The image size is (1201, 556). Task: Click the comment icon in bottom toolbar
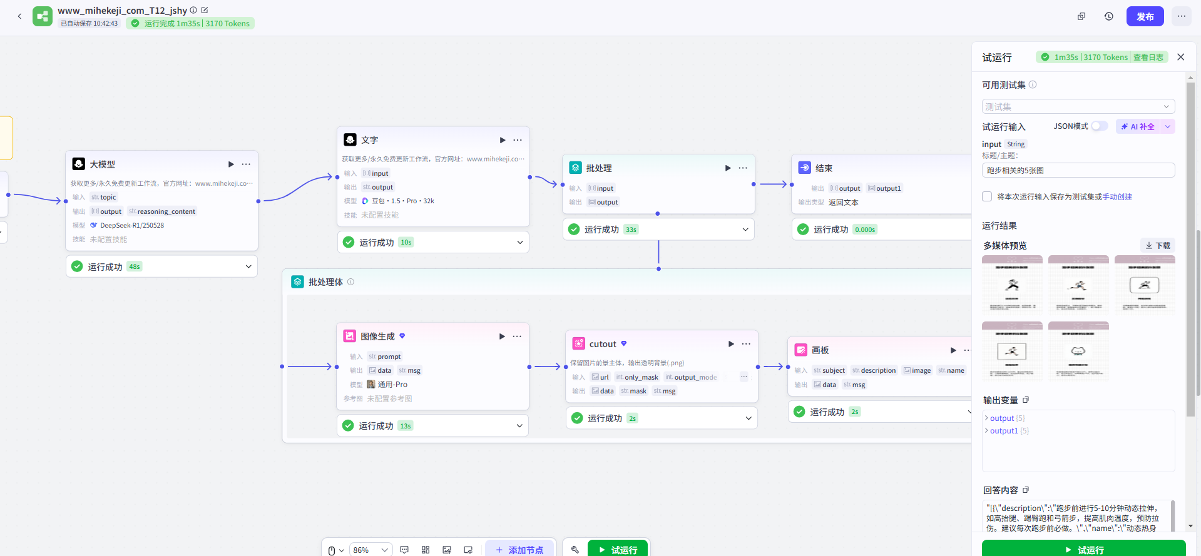(404, 550)
